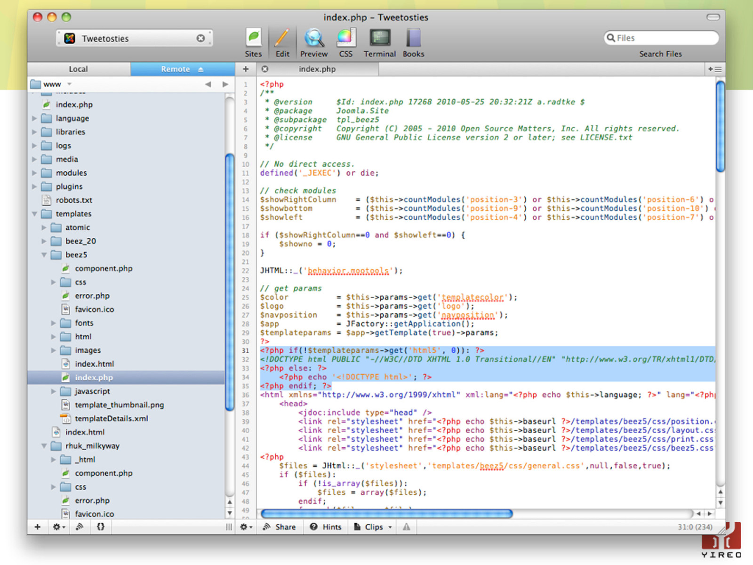The width and height of the screenshot is (753, 565).
Task: Open the file browser gear menu
Action: point(59,527)
